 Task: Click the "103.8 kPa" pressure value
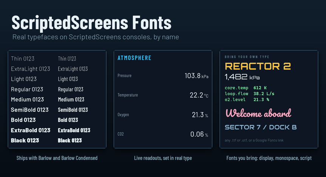[196, 76]
